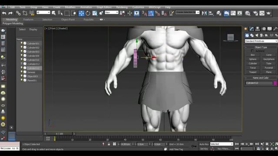Click the Cylinder primitive button
This screenshot has width=278, height=156.
pyautogui.click(x=253, y=63)
